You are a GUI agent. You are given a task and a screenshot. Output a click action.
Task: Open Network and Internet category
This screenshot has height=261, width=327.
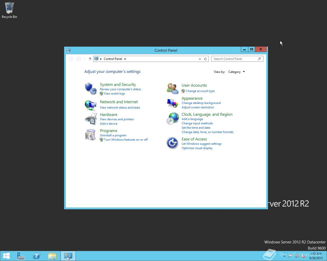tap(119, 102)
